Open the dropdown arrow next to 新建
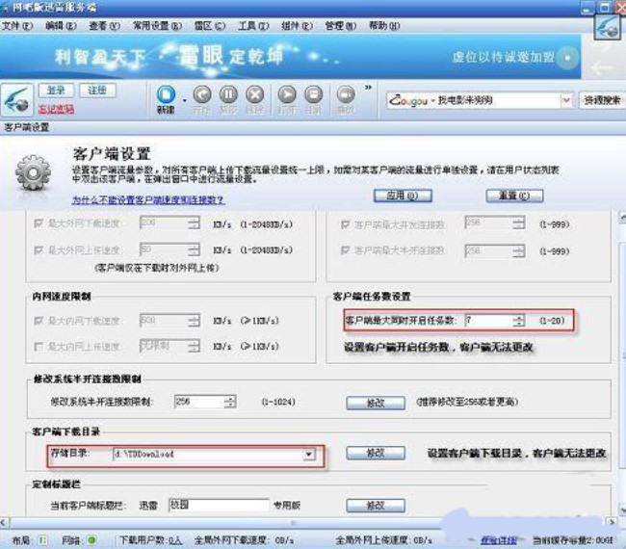626x549 pixels. click(x=184, y=100)
